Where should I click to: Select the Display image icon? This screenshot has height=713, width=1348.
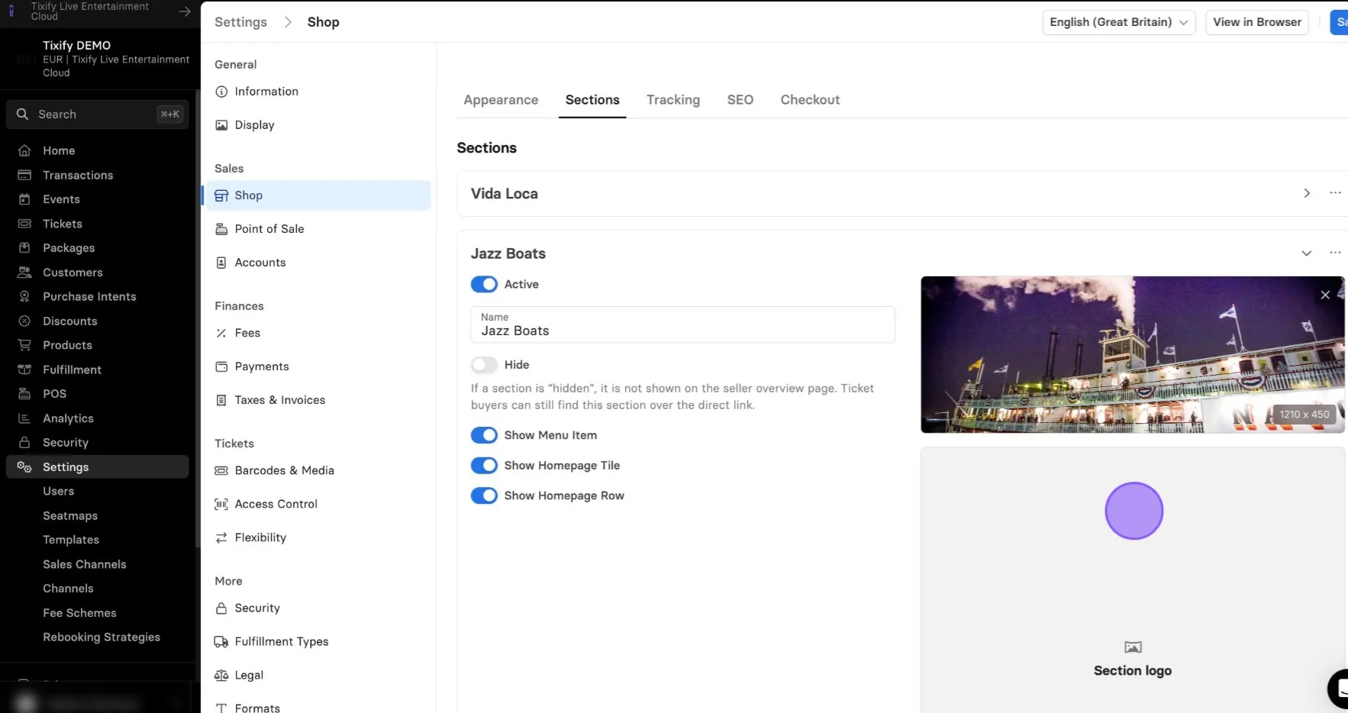tap(221, 125)
